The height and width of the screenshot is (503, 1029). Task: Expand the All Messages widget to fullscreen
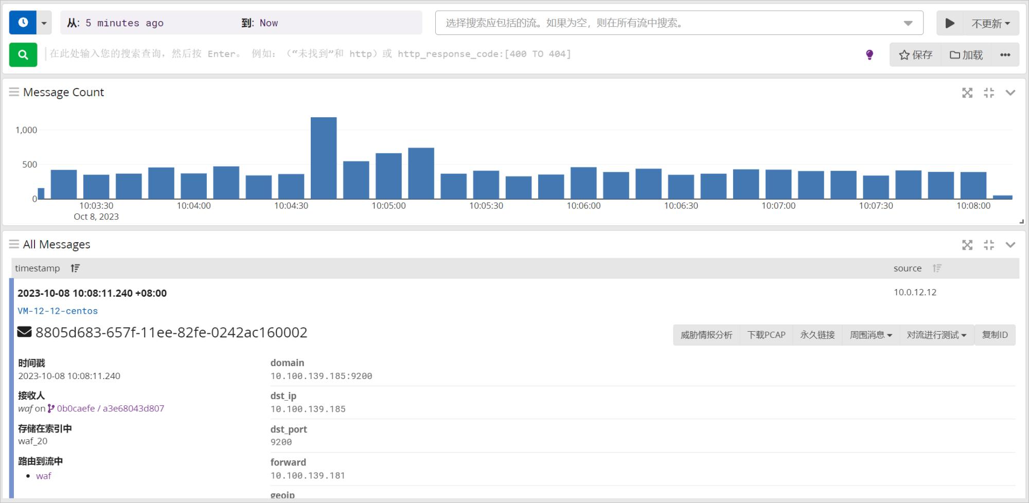point(967,245)
